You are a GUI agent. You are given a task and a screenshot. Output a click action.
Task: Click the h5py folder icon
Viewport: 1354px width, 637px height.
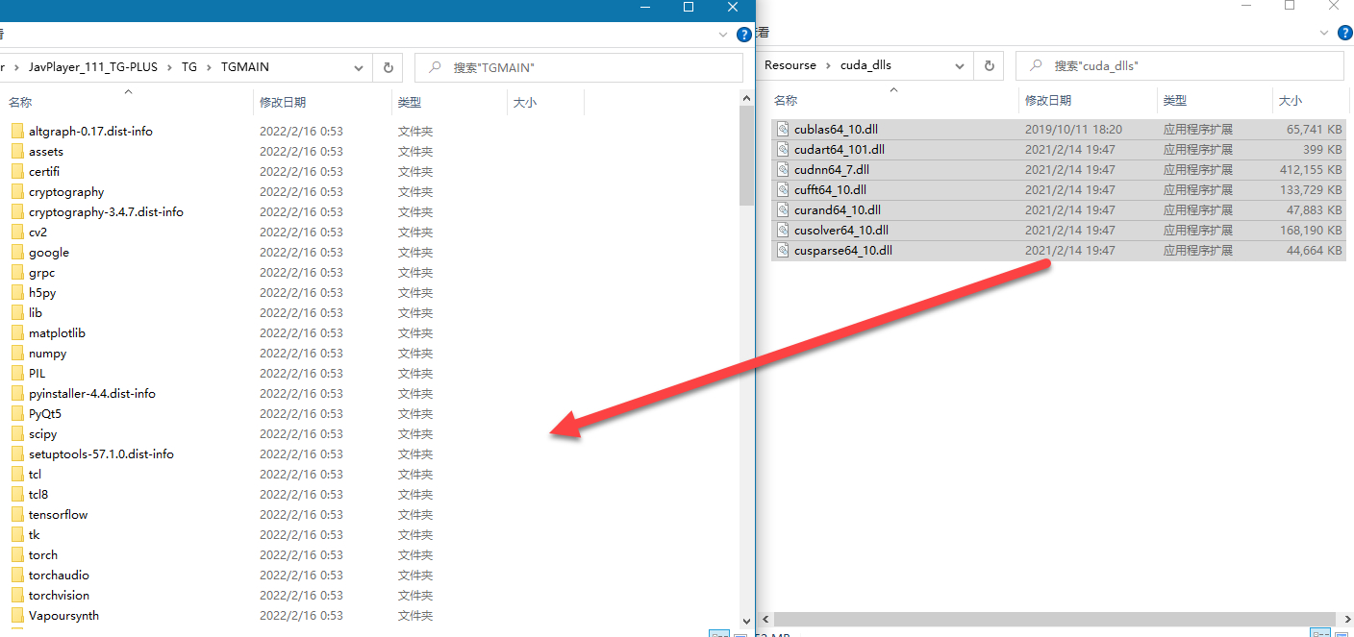pos(16,292)
